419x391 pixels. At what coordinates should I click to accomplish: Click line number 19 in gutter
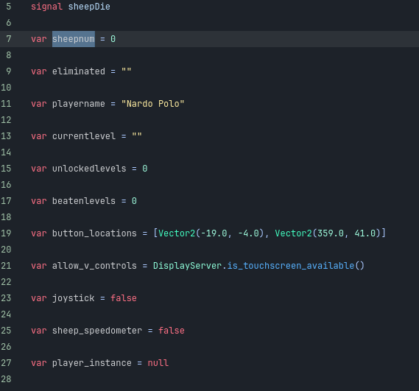coord(6,233)
